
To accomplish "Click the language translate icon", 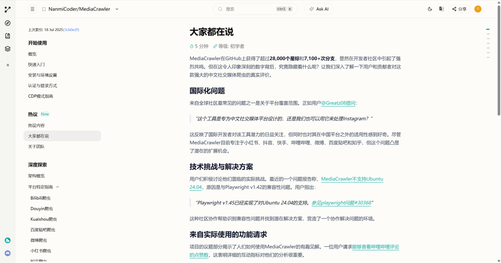I will point(441,9).
